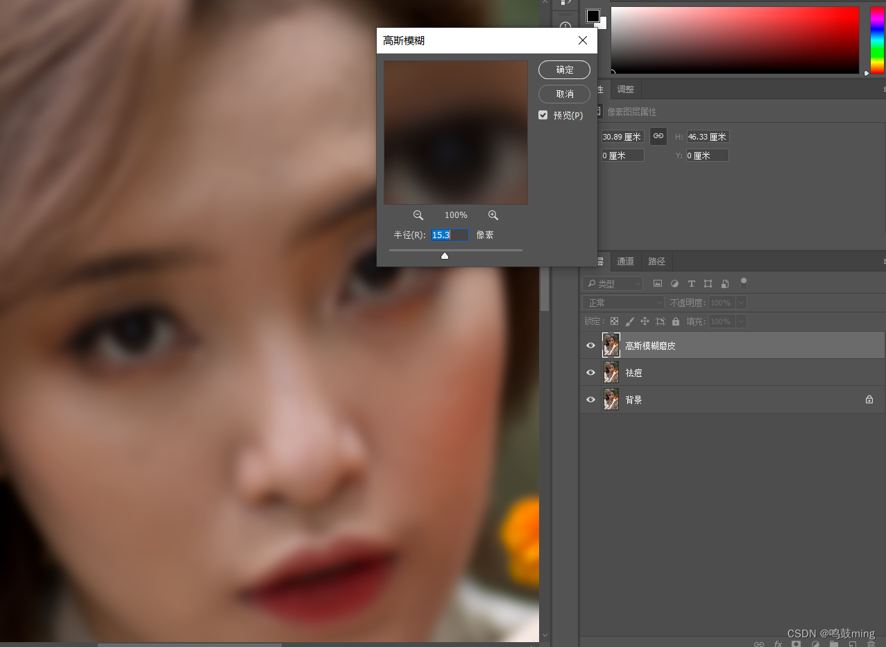
Task: Click lock position move icon
Action: [x=645, y=321]
